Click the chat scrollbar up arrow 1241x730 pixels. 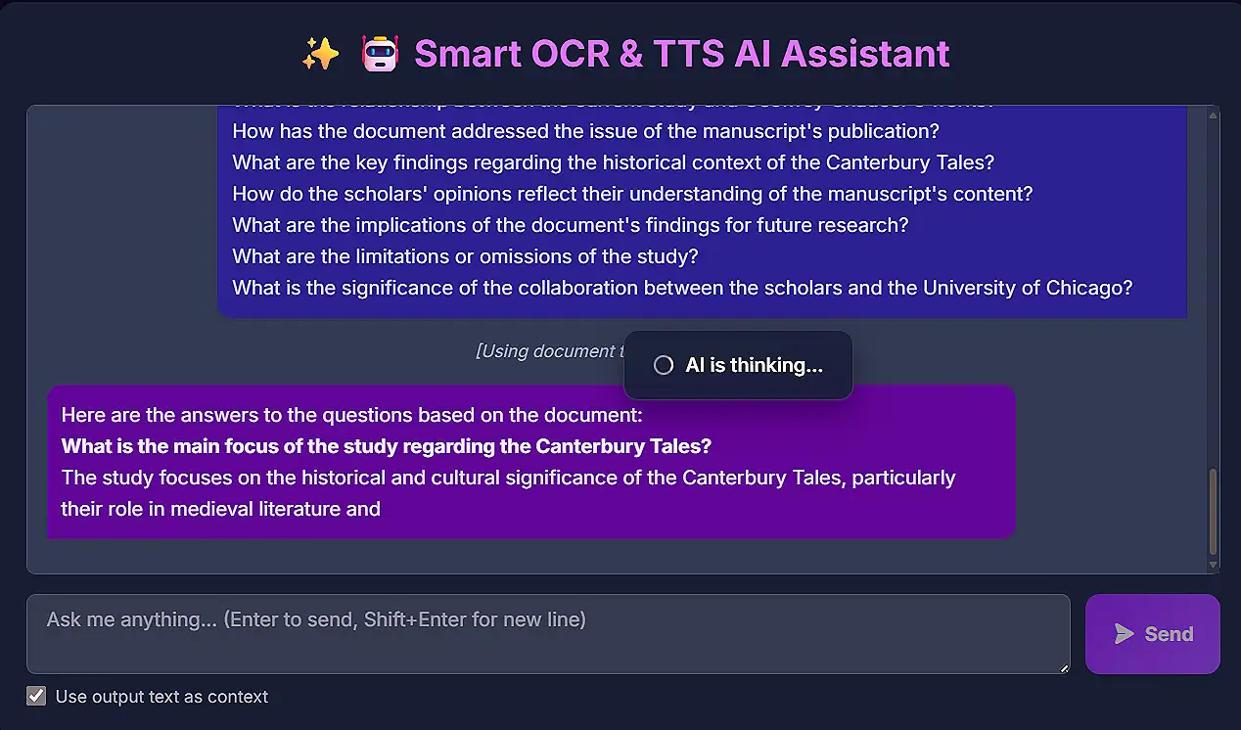click(1214, 115)
